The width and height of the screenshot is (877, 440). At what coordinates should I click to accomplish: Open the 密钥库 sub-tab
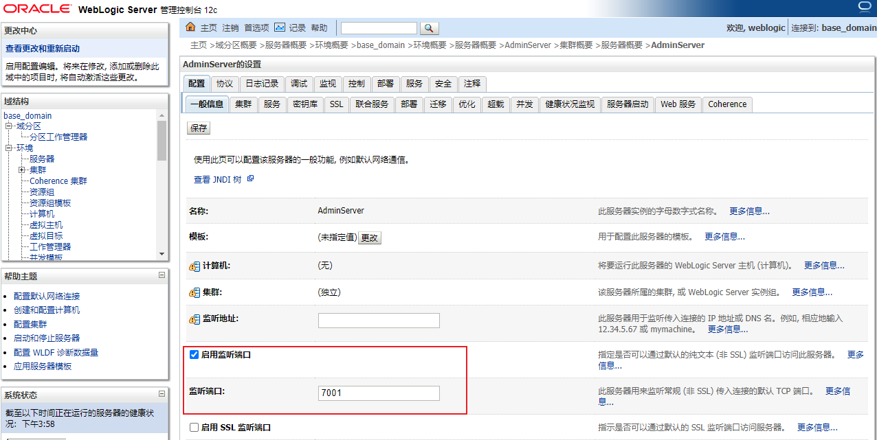click(305, 104)
